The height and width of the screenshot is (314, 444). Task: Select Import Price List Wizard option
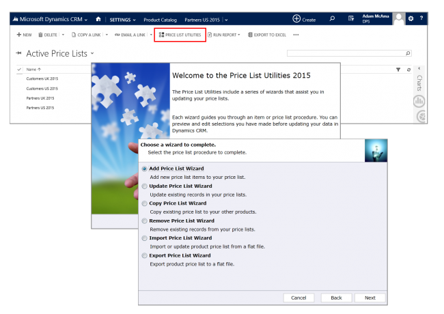pos(144,238)
